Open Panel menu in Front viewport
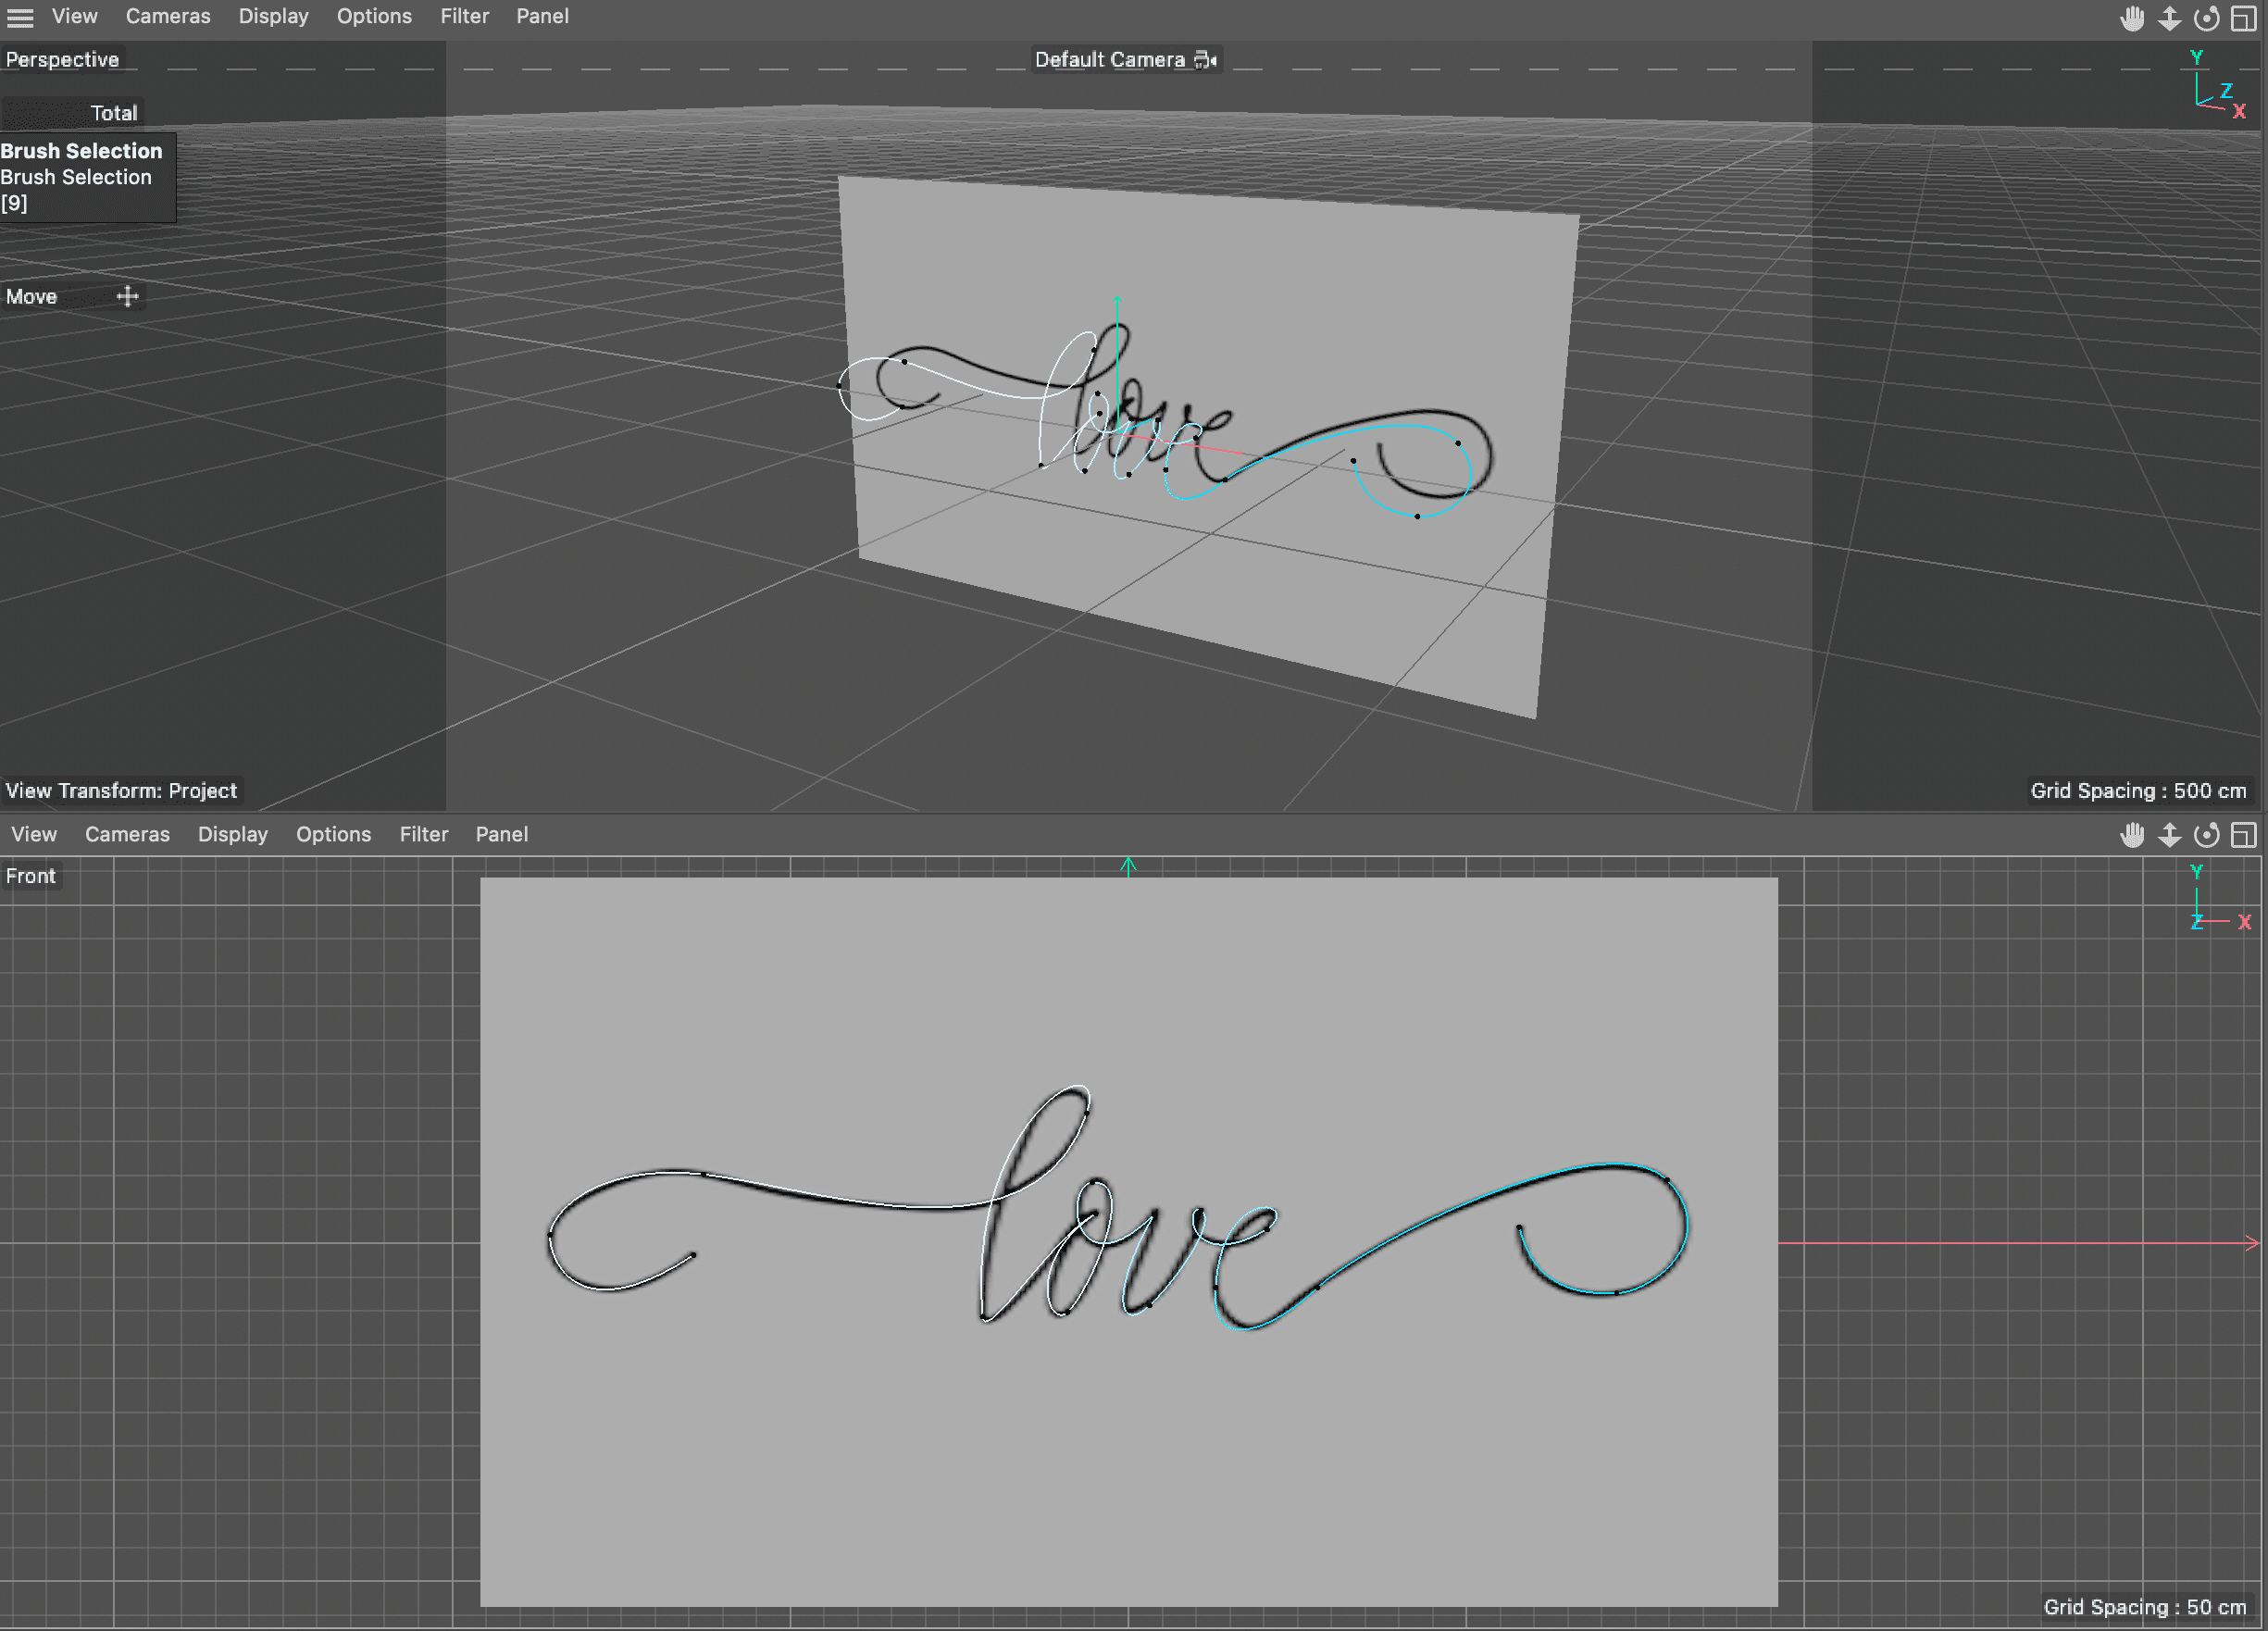2268x1631 pixels. 501,834
